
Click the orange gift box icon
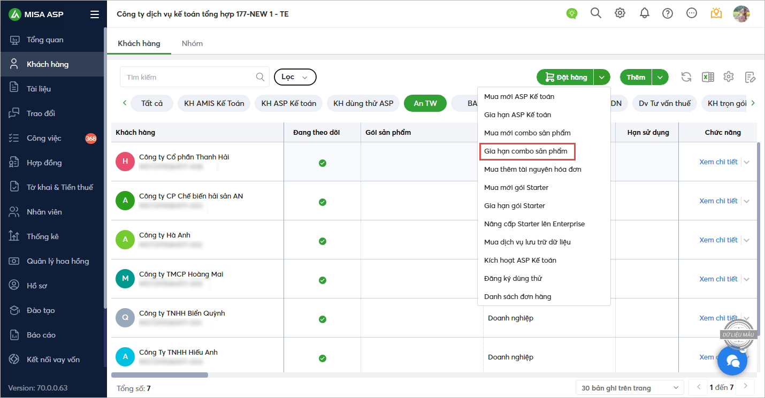[x=716, y=13]
